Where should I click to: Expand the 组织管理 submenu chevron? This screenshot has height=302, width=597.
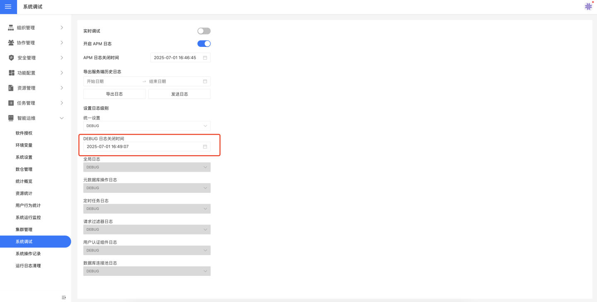pos(62,28)
